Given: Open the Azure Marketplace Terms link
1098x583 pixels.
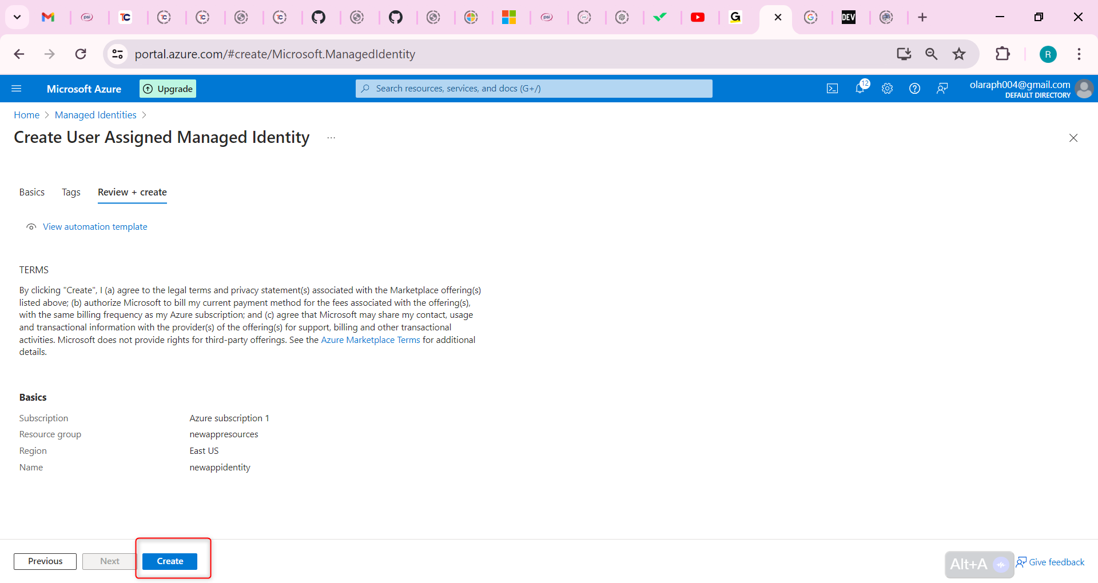Looking at the screenshot, I should (371, 340).
